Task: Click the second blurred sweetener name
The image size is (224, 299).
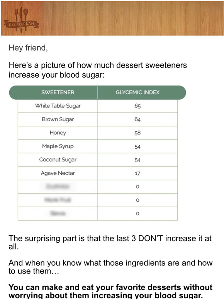Action: click(x=58, y=200)
